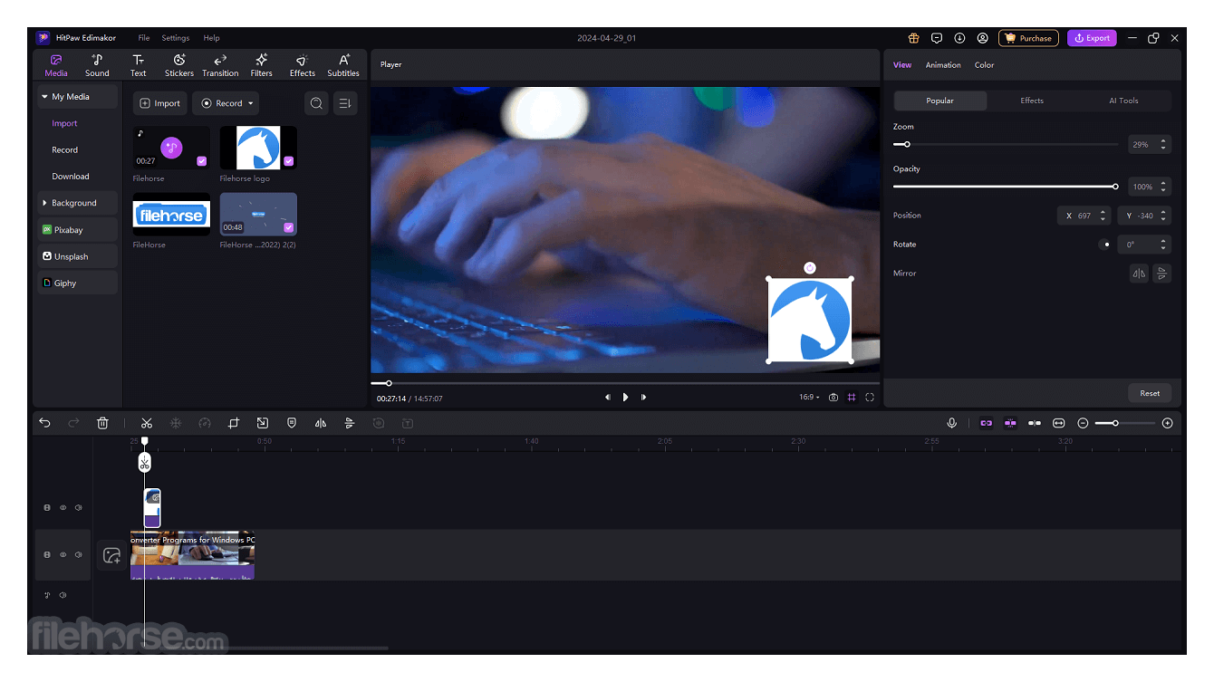This screenshot has width=1214, height=682.
Task: Click the fit timeline to window icon
Action: pyautogui.click(x=1058, y=423)
